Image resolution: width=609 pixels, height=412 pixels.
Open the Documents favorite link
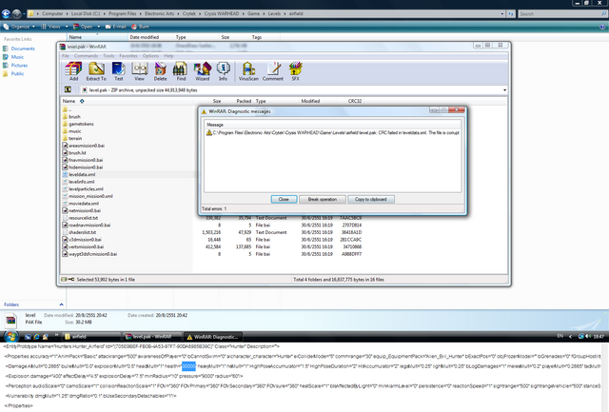tap(23, 49)
